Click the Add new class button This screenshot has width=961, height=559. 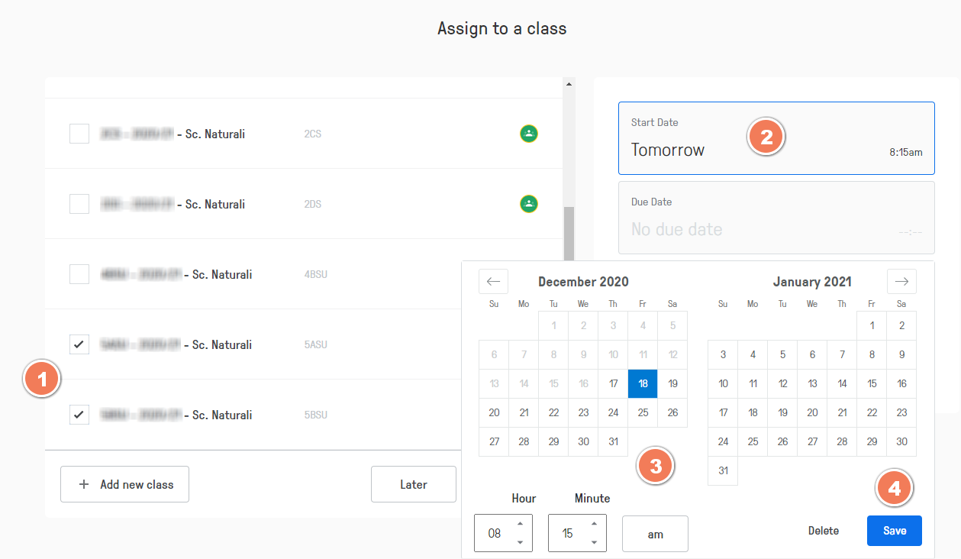pyautogui.click(x=124, y=484)
